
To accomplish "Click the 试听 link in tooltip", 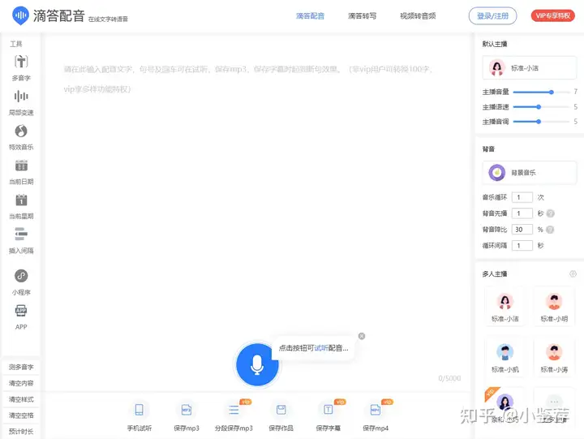I will click(x=321, y=348).
